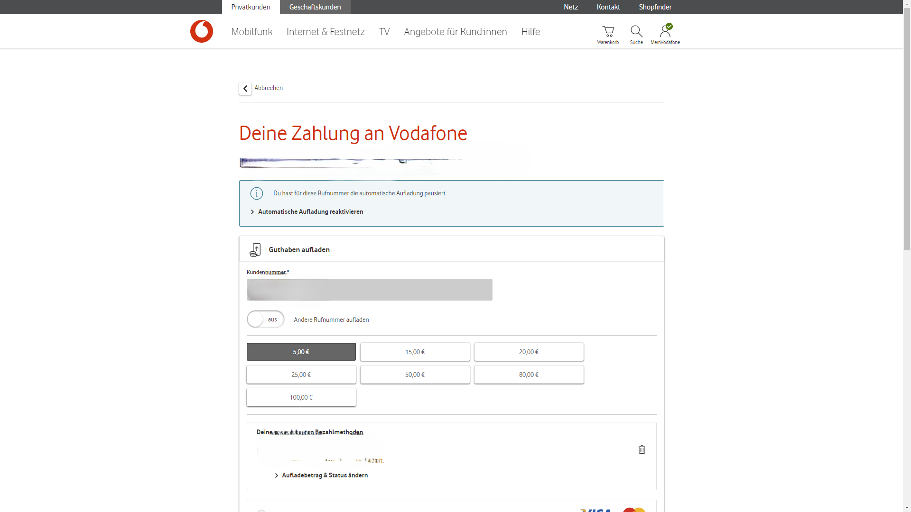Open the Mobilfunk menu item
Screen dimensions: 911x512
click(251, 31)
